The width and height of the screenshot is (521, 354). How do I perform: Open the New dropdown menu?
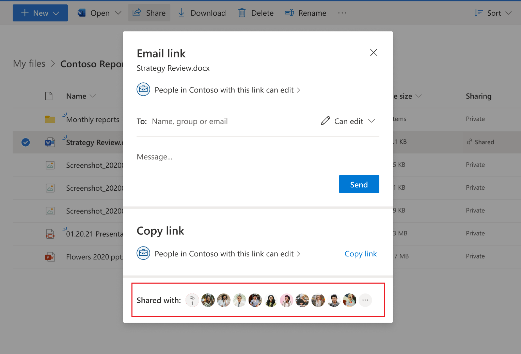[x=40, y=13]
